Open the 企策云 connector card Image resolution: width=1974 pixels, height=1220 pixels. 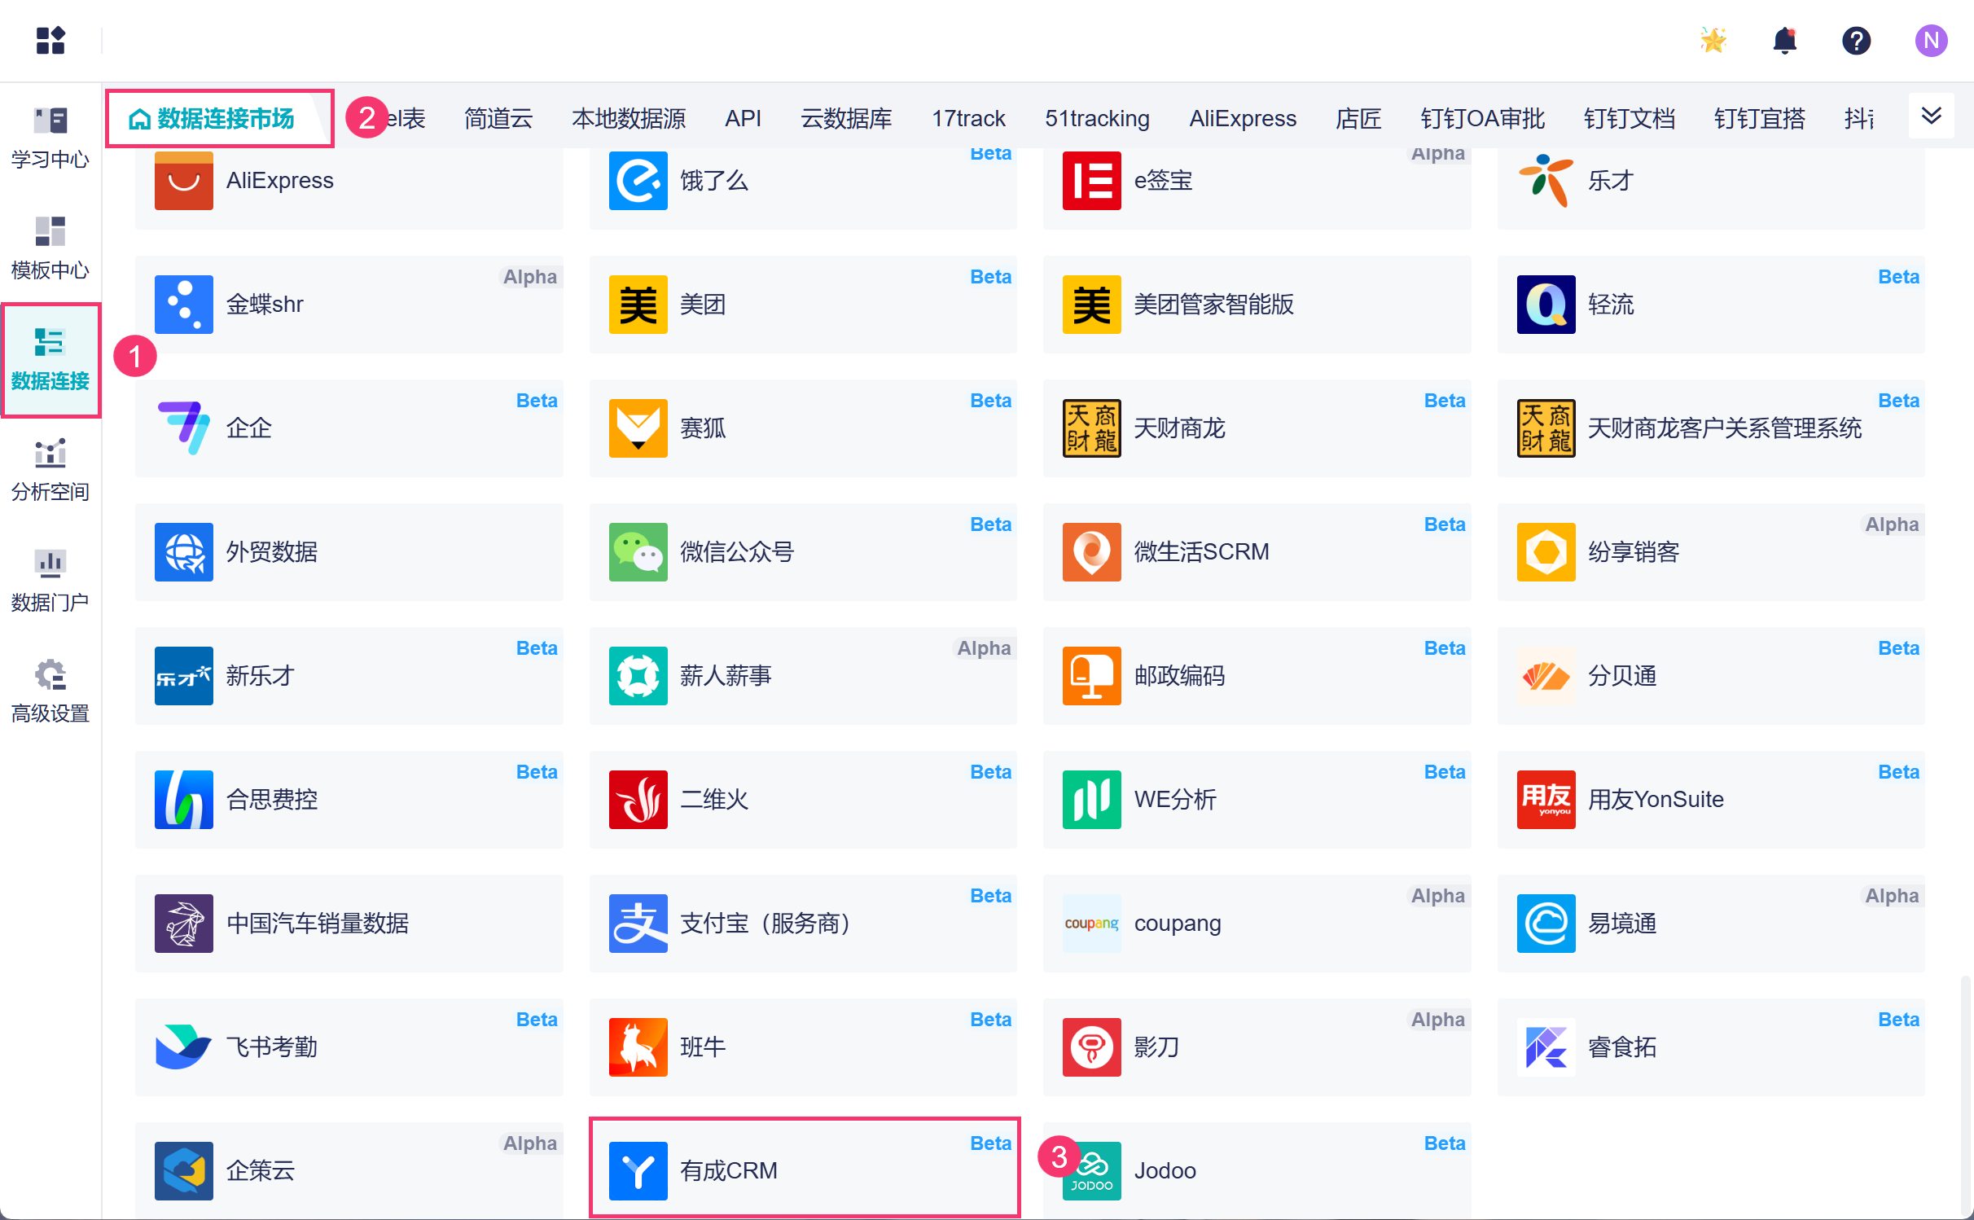coord(349,1170)
